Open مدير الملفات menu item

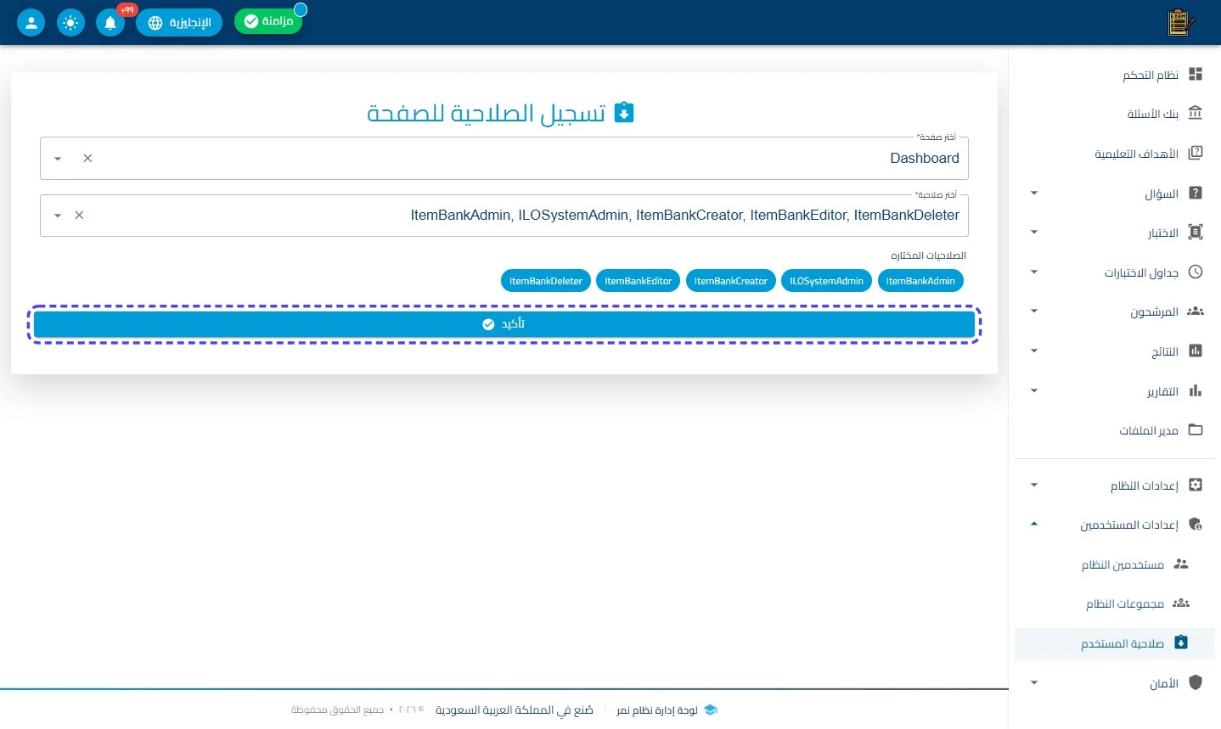click(1115, 430)
